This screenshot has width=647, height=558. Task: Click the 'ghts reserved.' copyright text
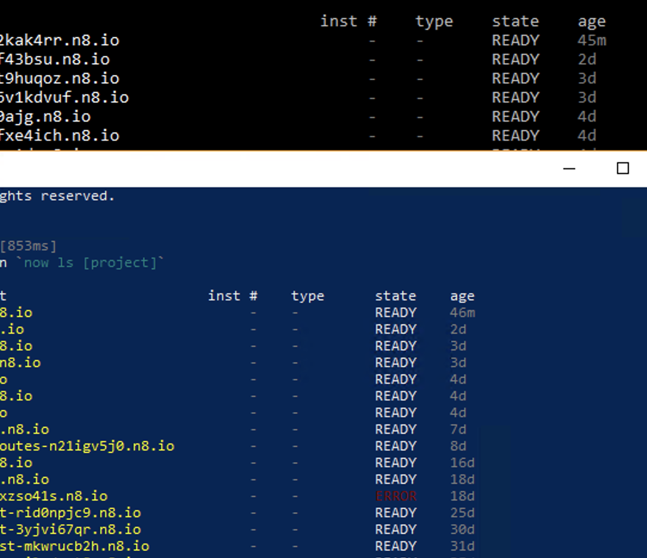click(57, 196)
